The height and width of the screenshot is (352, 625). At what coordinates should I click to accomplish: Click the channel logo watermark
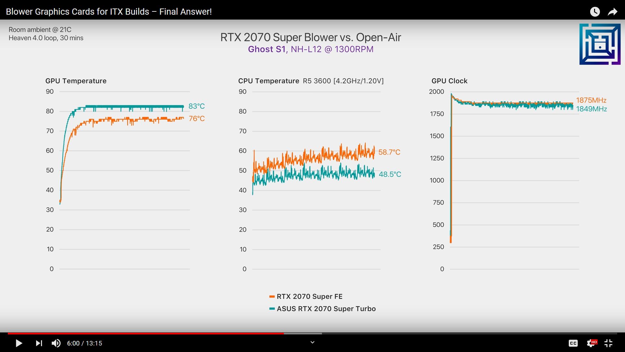[x=600, y=44]
